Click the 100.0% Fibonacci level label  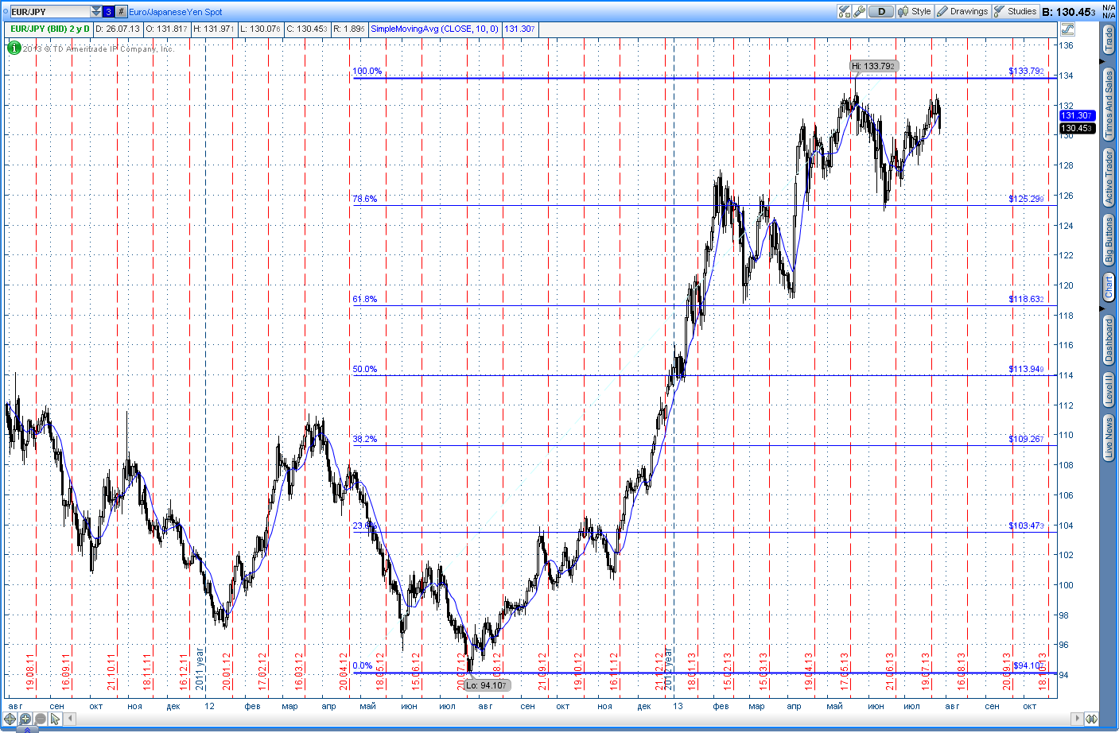click(367, 71)
